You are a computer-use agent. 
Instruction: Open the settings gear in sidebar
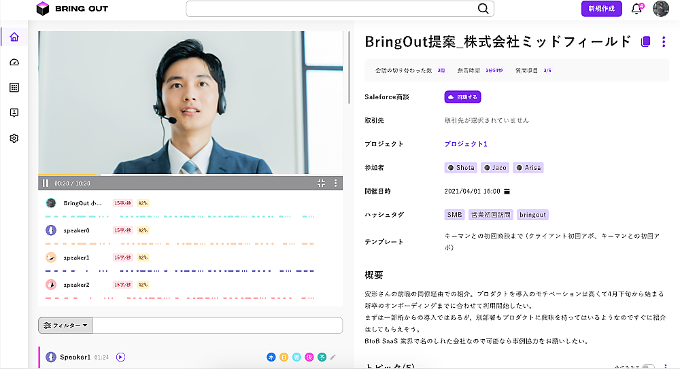14,138
